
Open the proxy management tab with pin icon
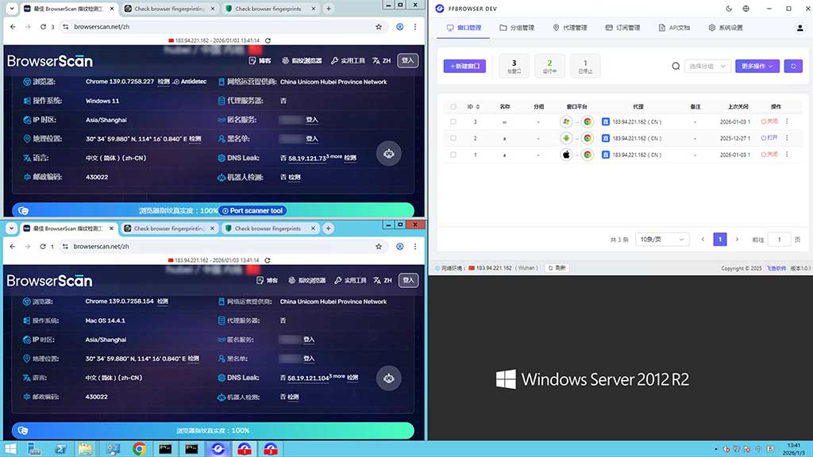[570, 28]
